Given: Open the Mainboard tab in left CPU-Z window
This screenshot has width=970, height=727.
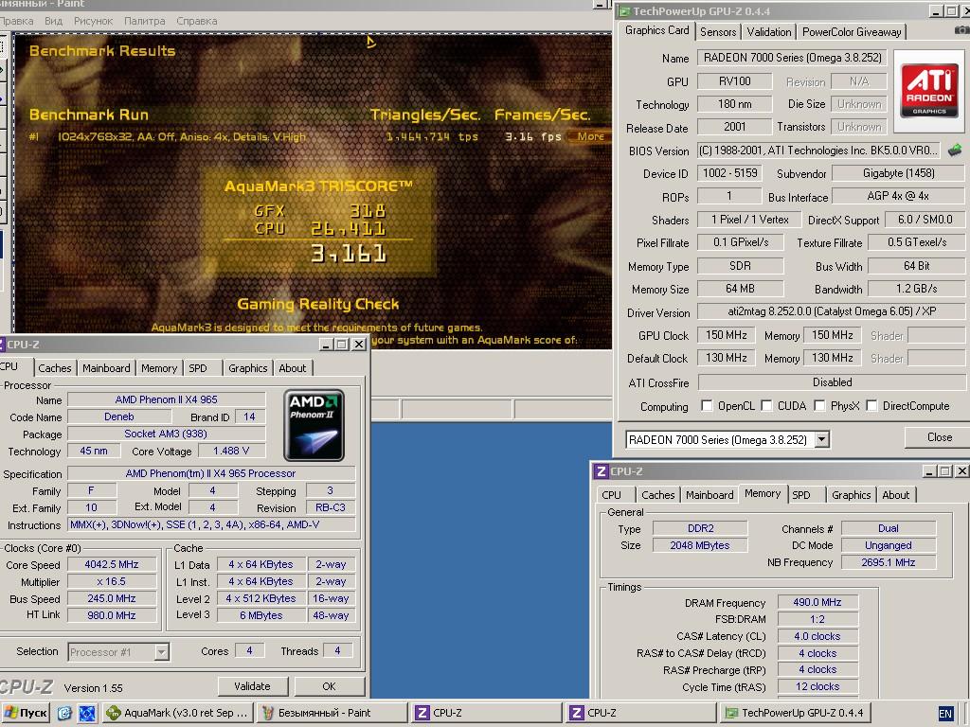Looking at the screenshot, I should pos(106,368).
